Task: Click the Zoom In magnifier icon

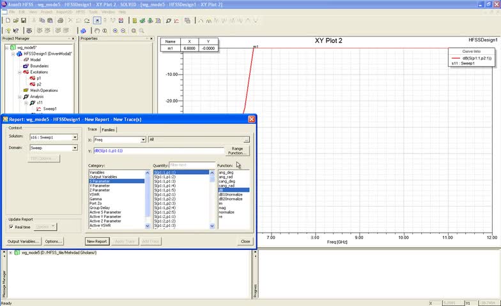Action: [x=116, y=30]
